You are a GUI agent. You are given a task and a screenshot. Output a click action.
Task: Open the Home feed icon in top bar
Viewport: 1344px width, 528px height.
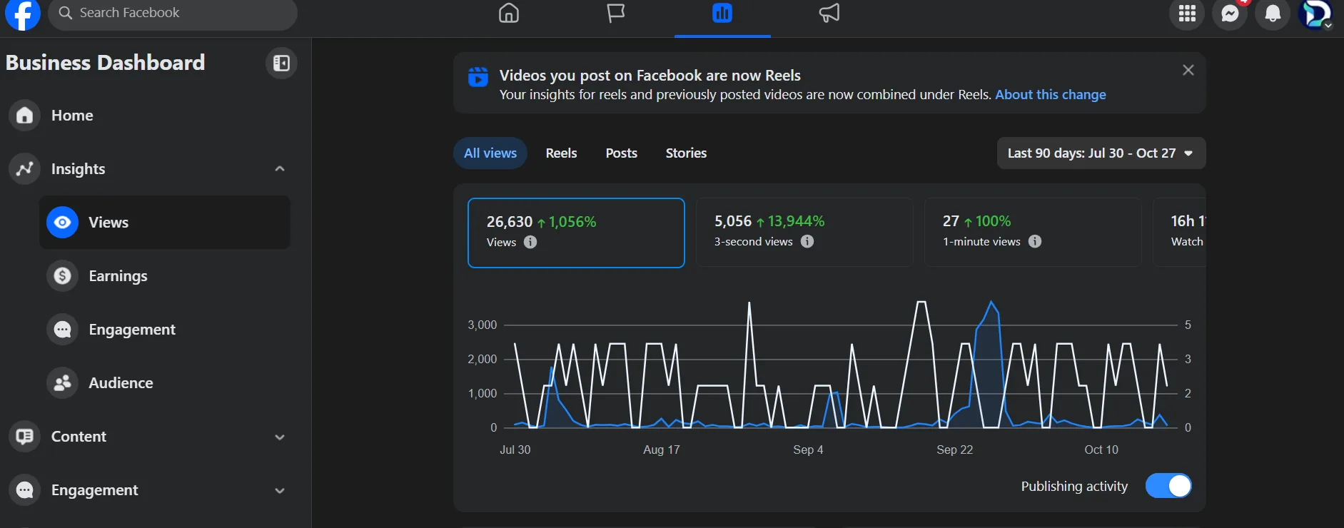pyautogui.click(x=509, y=14)
